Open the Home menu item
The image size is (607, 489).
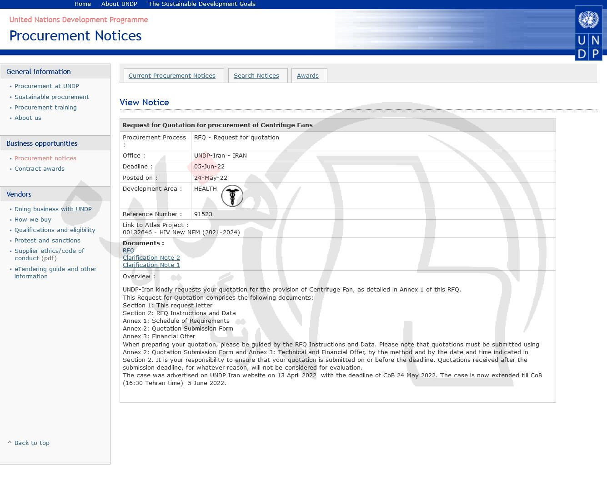pyautogui.click(x=83, y=4)
